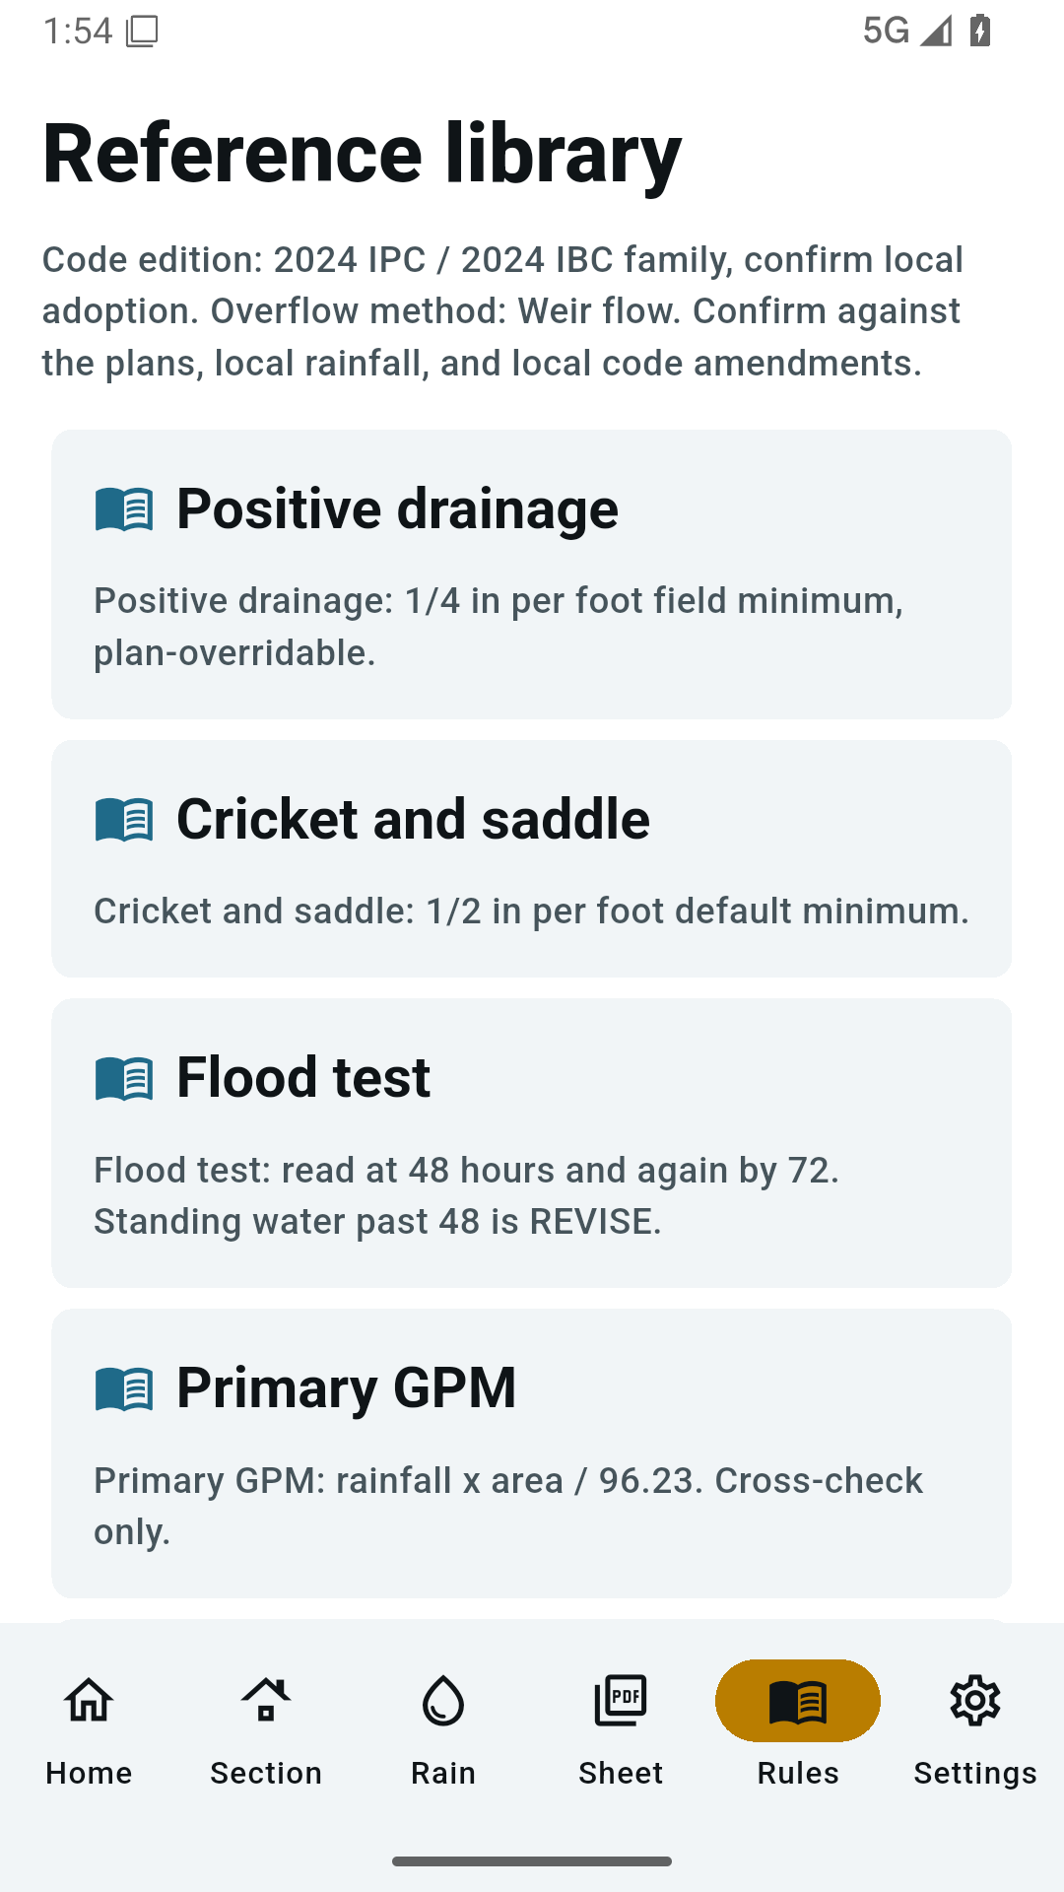The image size is (1064, 1892).
Task: Open the Settings gear icon
Action: pos(975,1700)
